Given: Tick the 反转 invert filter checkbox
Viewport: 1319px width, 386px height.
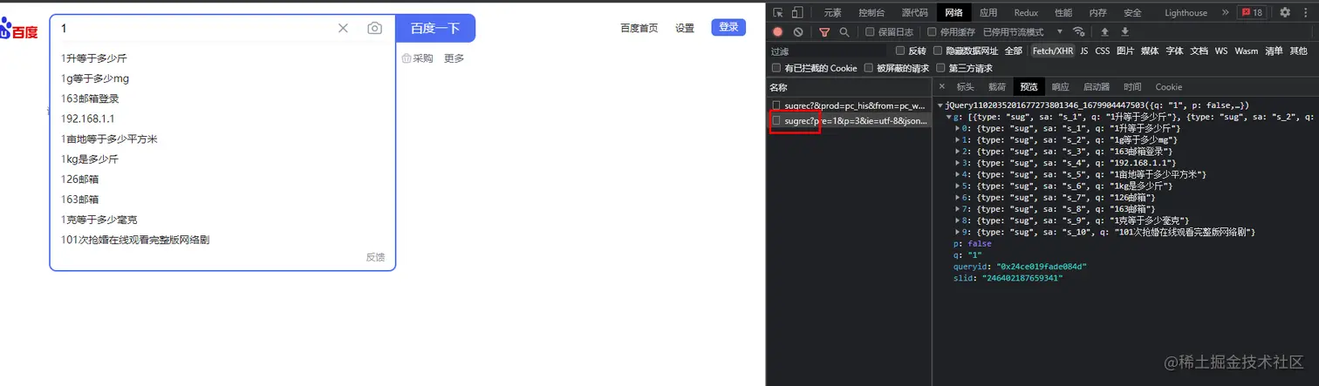Looking at the screenshot, I should [900, 51].
